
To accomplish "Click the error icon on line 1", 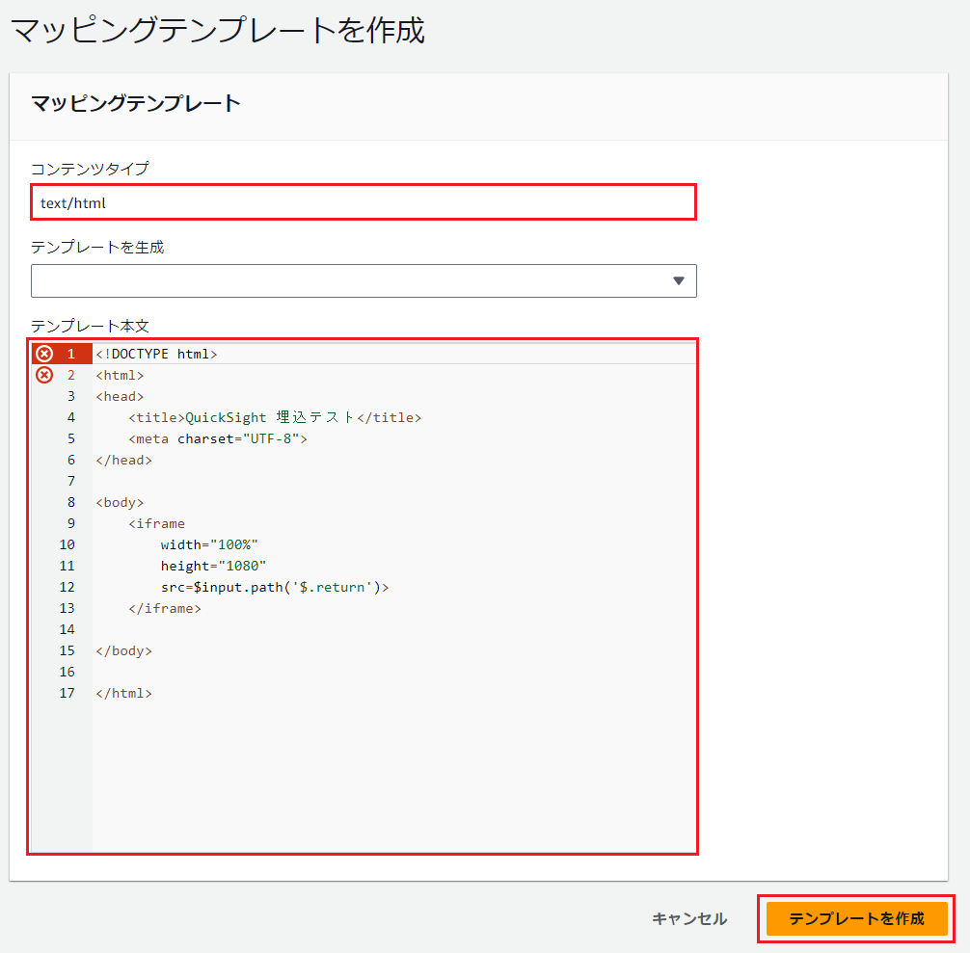I will tap(44, 354).
